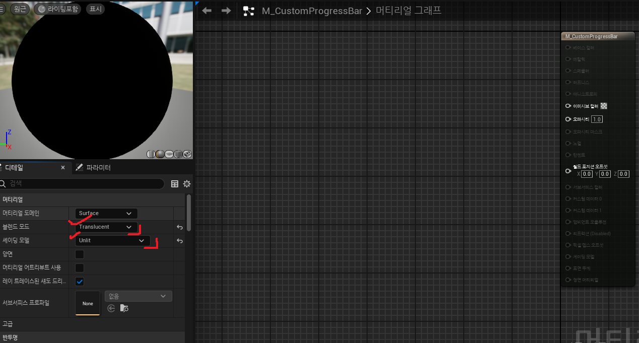Click the Y 0.0 offset field

point(605,174)
